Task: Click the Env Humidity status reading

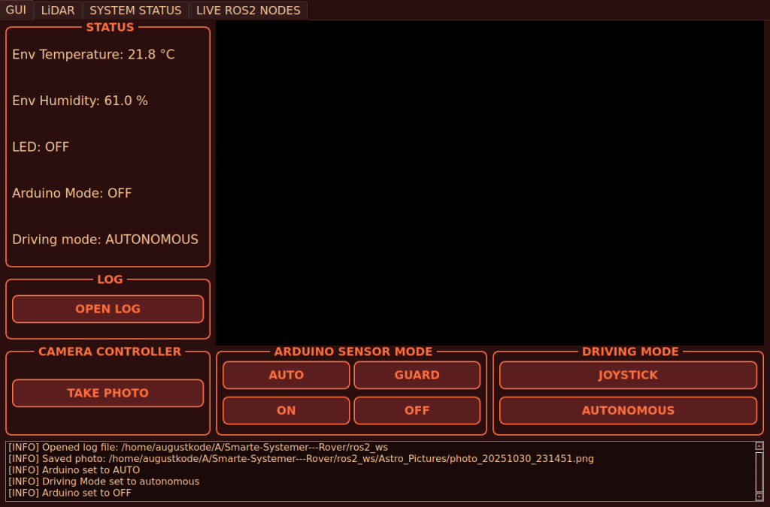Action: (x=80, y=101)
